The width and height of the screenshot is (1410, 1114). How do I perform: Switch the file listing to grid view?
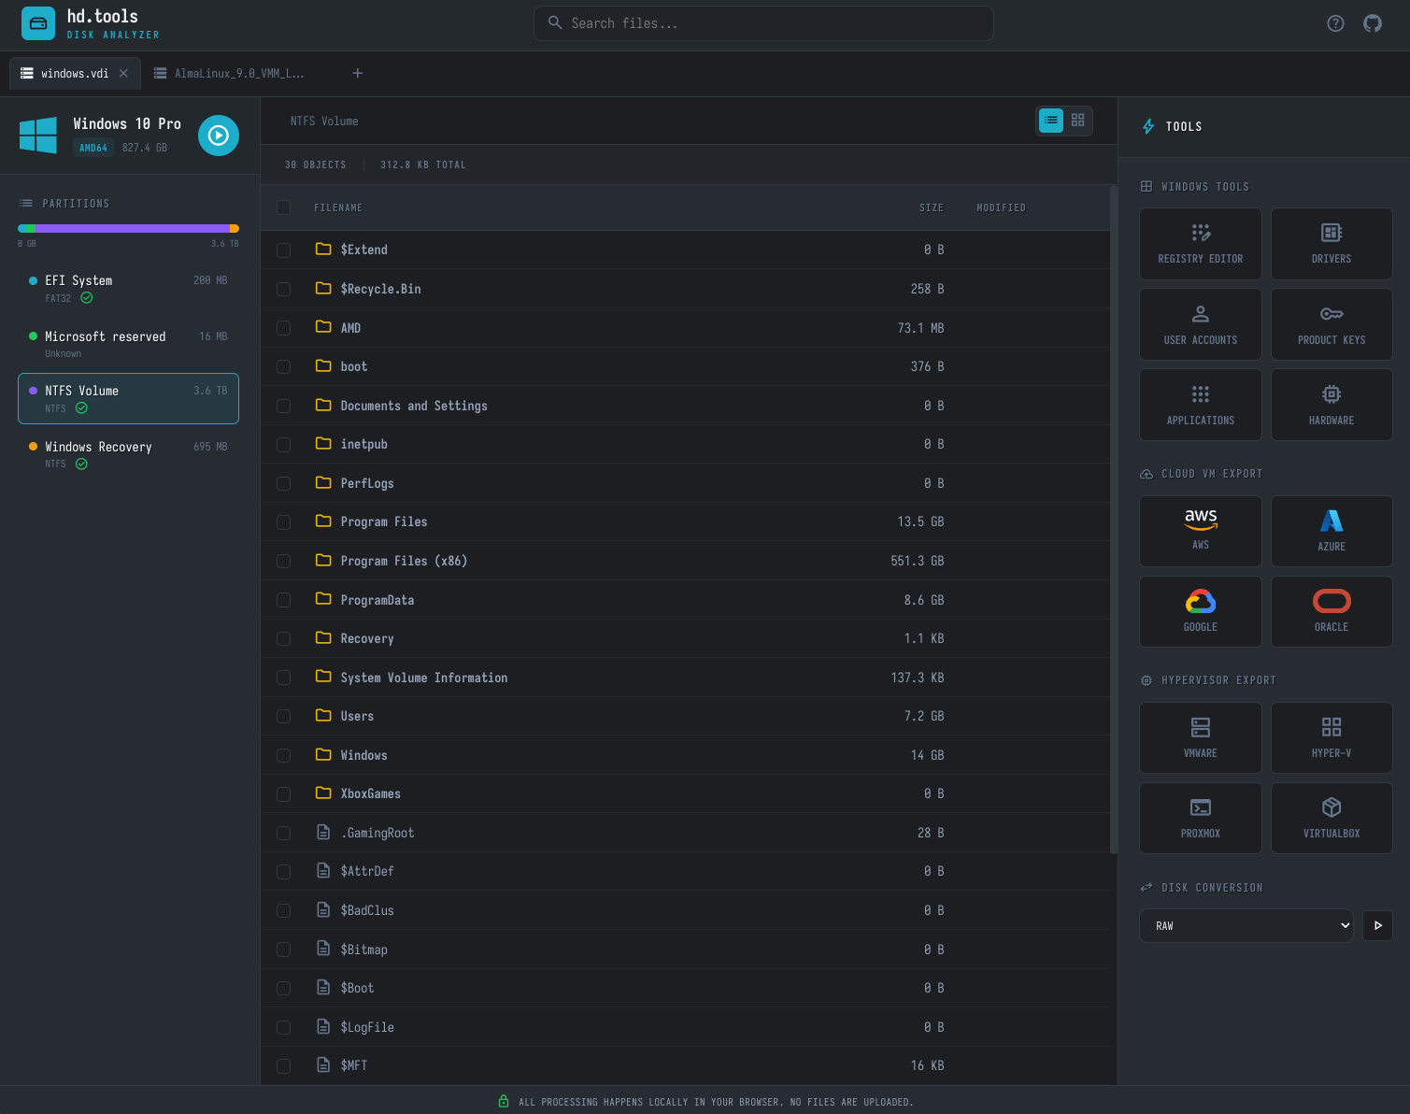pyautogui.click(x=1077, y=121)
